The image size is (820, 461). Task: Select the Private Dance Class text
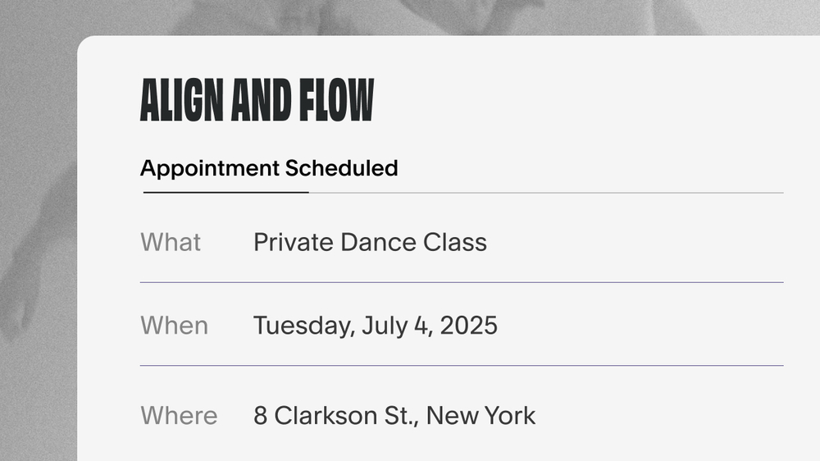point(371,242)
